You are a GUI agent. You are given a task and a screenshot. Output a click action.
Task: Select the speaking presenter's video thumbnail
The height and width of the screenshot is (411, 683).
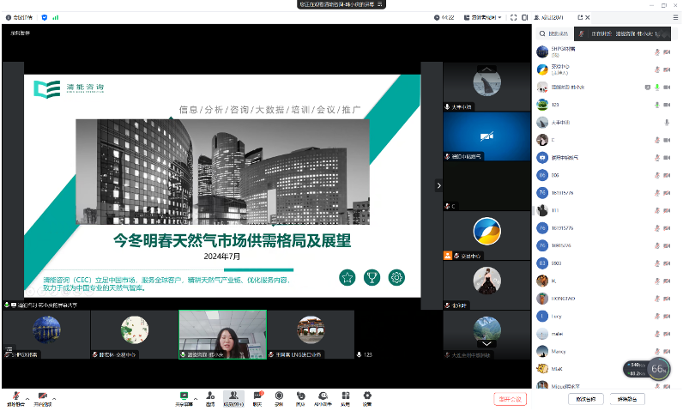[222, 335]
